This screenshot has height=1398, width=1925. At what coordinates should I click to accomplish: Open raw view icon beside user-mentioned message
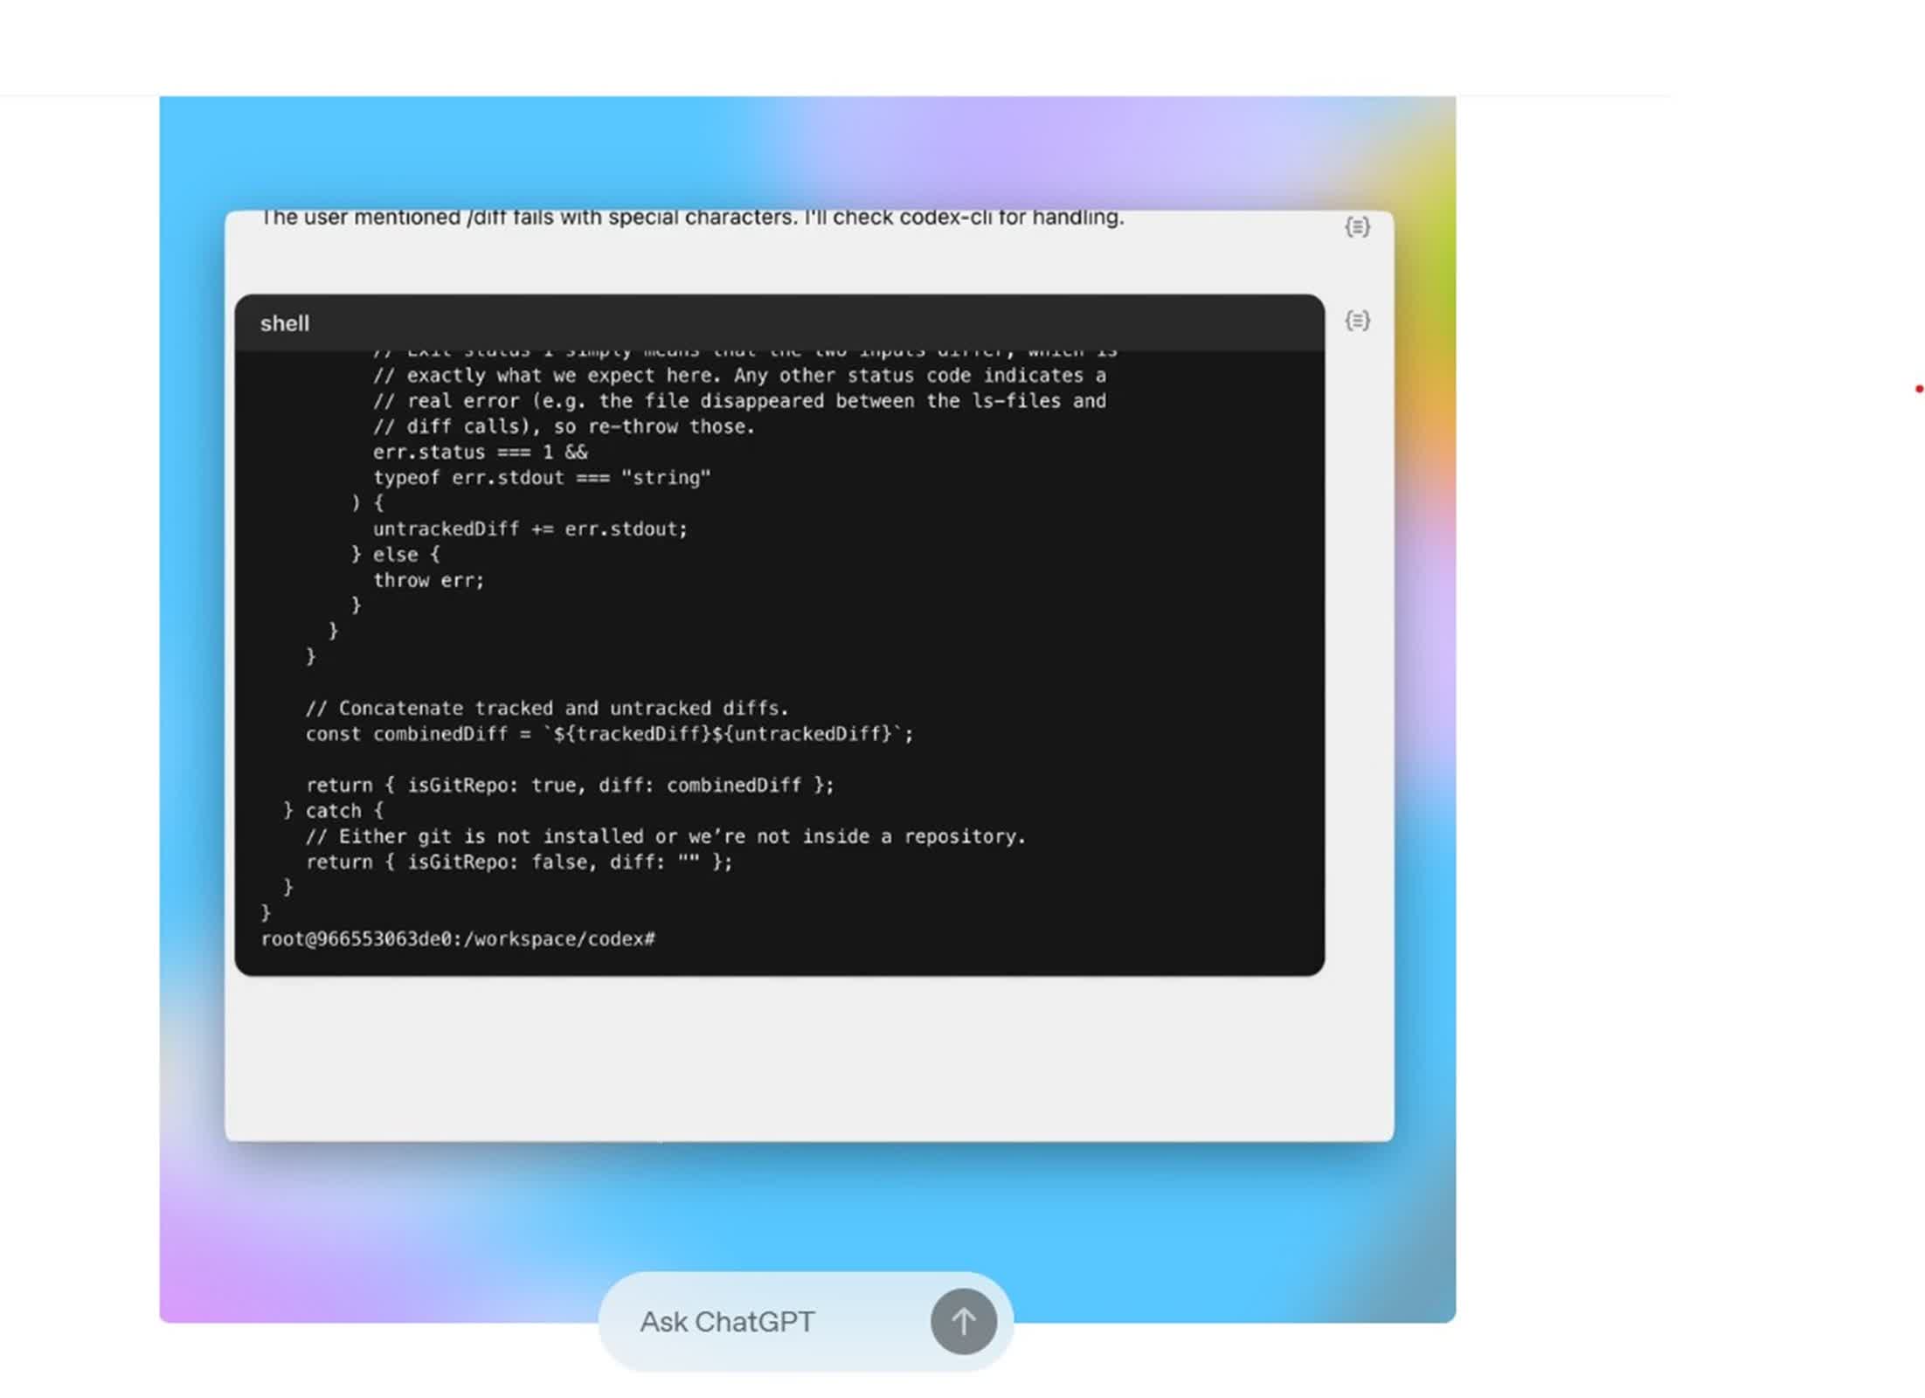1357,227
